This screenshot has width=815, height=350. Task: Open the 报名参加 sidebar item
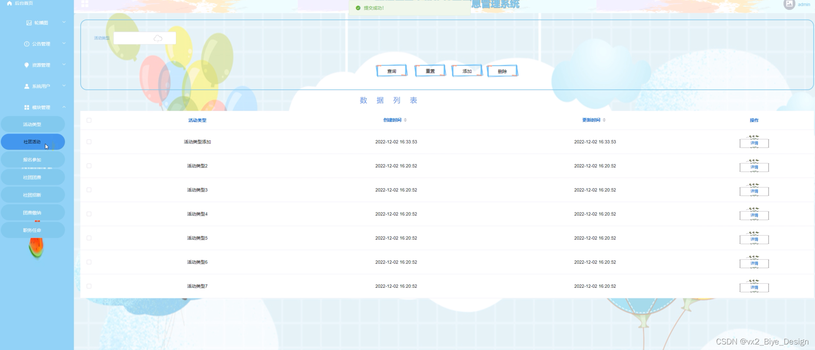click(33, 160)
